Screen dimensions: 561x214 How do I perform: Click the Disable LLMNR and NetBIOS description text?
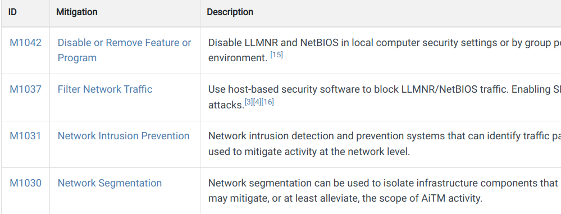coord(385,50)
